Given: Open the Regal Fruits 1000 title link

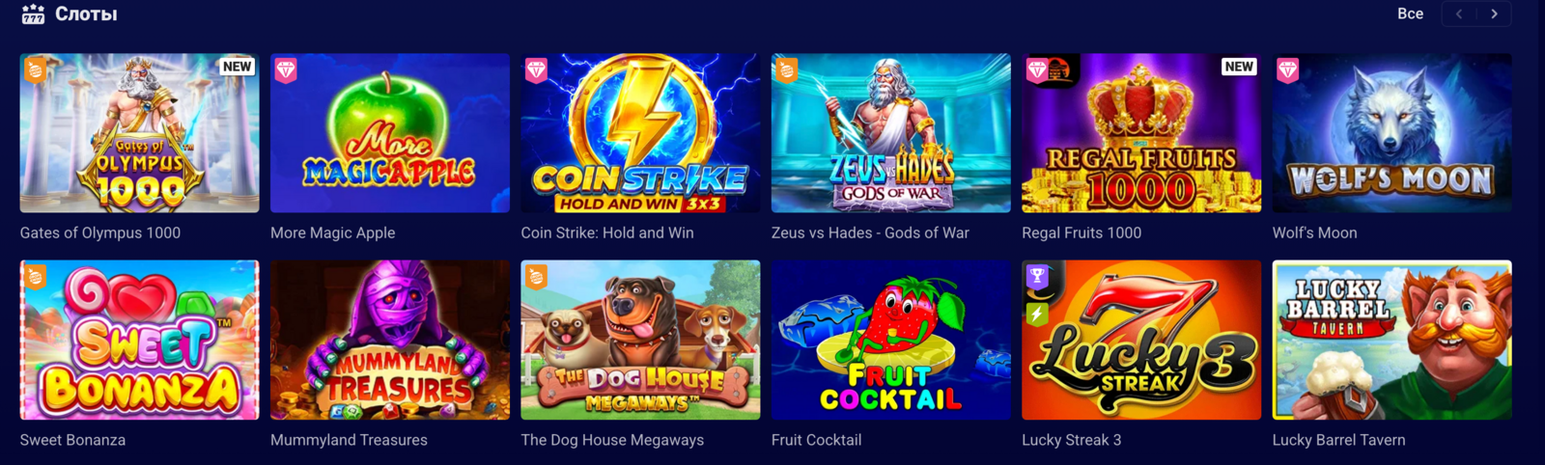Looking at the screenshot, I should 1081,232.
